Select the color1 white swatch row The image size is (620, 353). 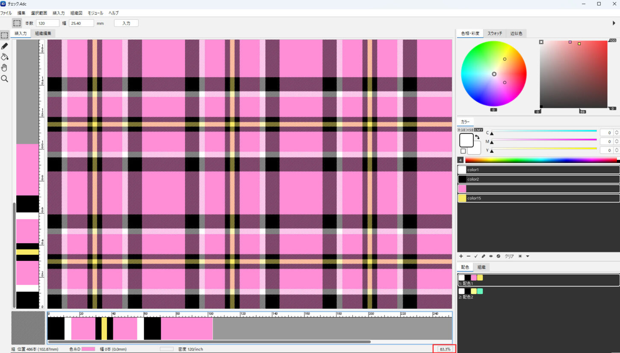[539, 169]
